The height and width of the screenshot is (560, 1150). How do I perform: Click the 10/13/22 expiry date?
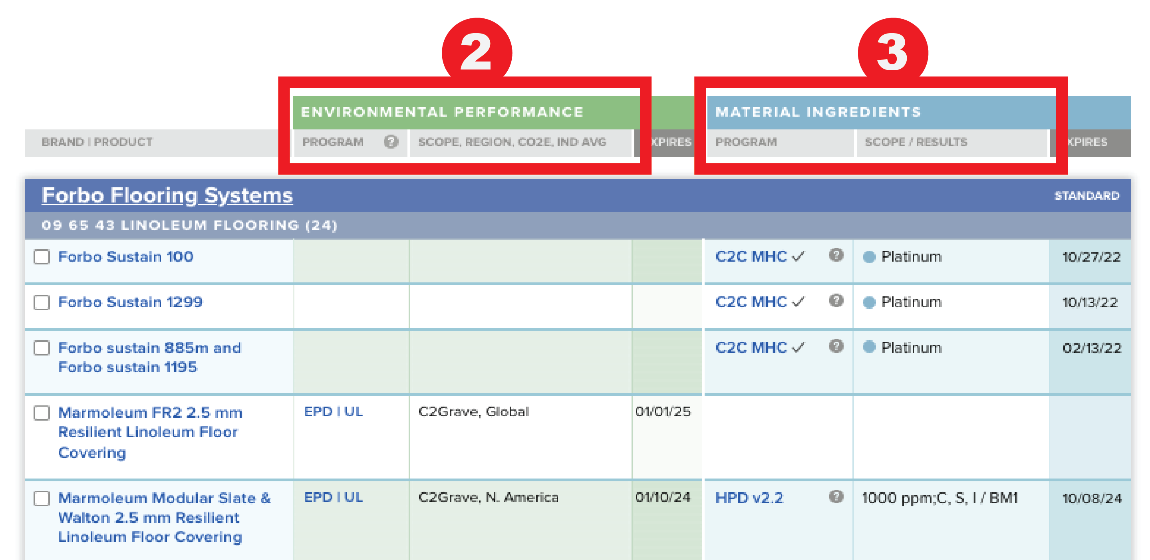pyautogui.click(x=1090, y=302)
